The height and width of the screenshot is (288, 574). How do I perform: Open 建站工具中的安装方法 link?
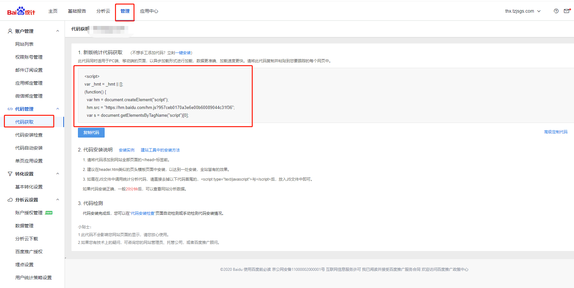pyautogui.click(x=160, y=150)
